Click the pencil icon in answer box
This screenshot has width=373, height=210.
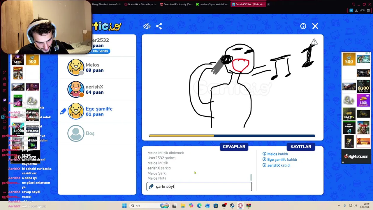151,186
